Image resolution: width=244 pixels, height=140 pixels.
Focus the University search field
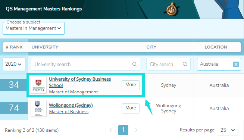[x=85, y=64]
